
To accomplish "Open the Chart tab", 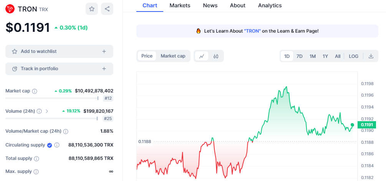I will (x=150, y=5).
